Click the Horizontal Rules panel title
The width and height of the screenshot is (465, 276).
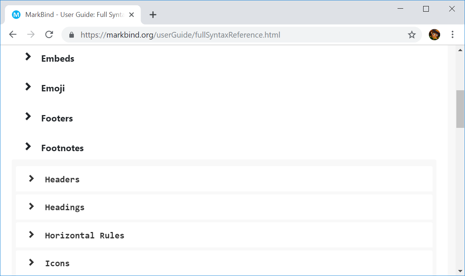[85, 235]
